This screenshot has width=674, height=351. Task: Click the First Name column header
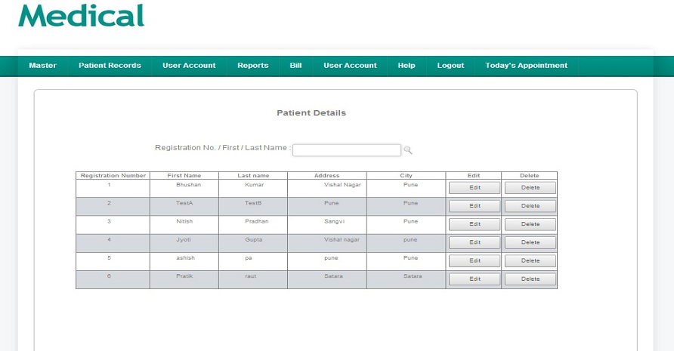pyautogui.click(x=184, y=176)
